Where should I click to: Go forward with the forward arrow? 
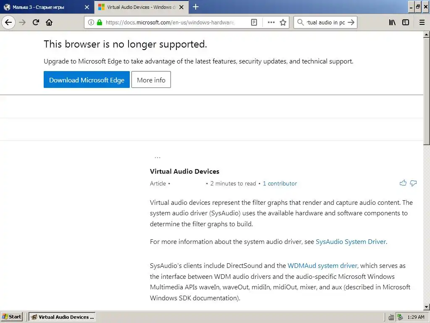point(22,22)
